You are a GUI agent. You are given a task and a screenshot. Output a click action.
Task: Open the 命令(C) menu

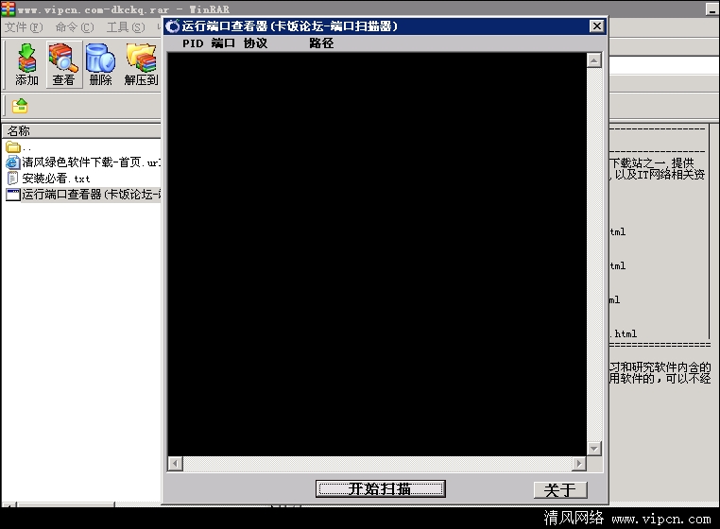tap(75, 27)
